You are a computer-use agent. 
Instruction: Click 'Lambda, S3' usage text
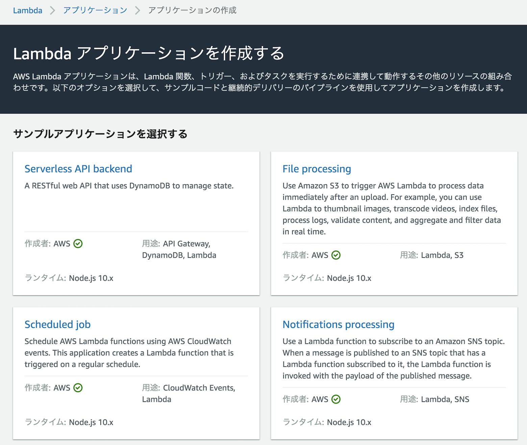(442, 255)
